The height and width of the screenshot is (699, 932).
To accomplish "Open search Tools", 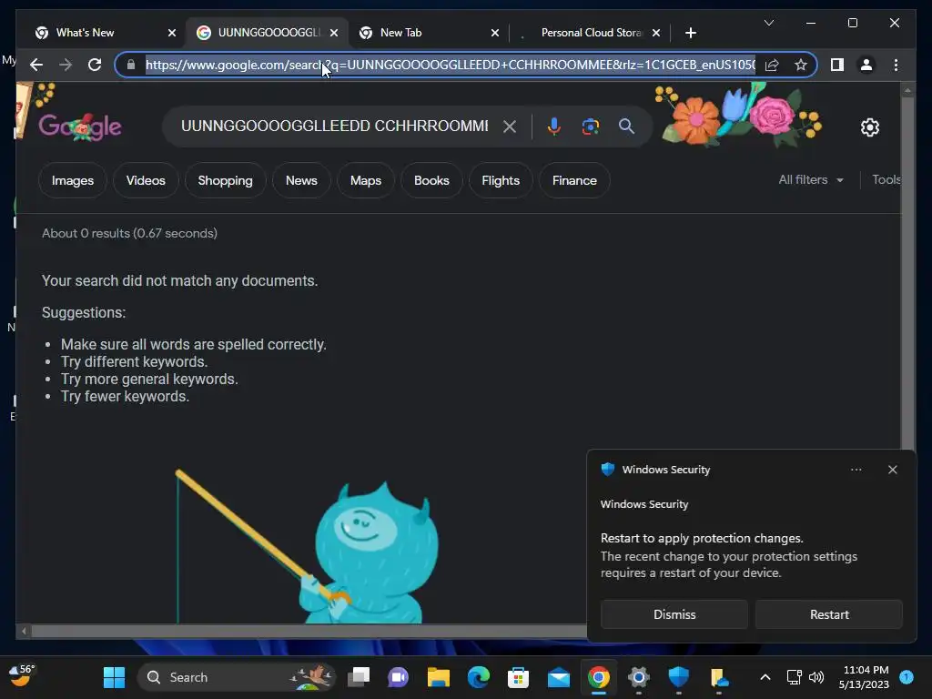I will click(886, 179).
